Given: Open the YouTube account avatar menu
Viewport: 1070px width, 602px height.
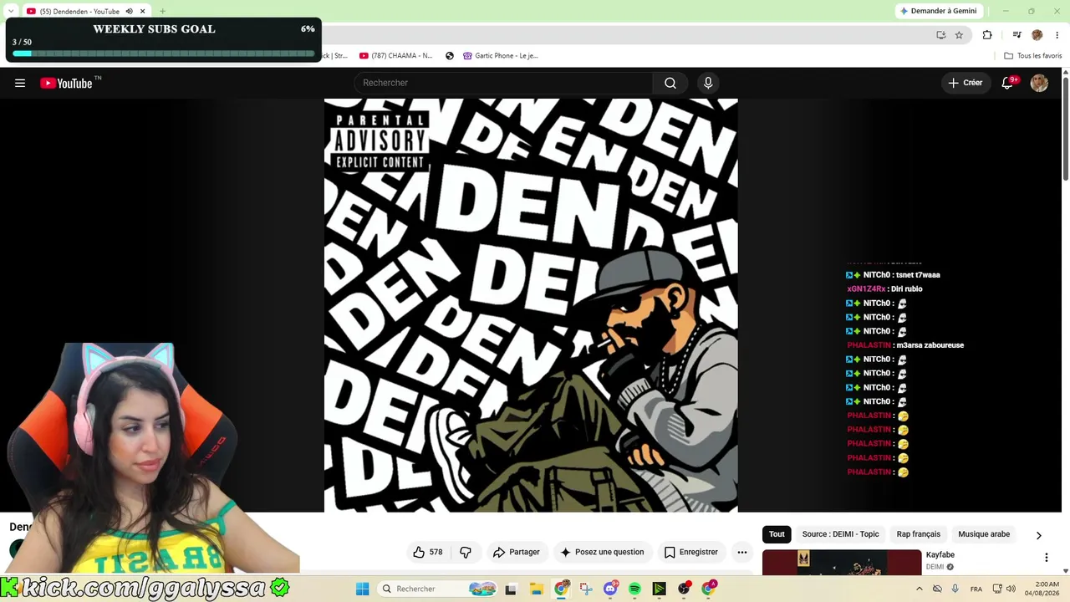Looking at the screenshot, I should pyautogui.click(x=1039, y=83).
